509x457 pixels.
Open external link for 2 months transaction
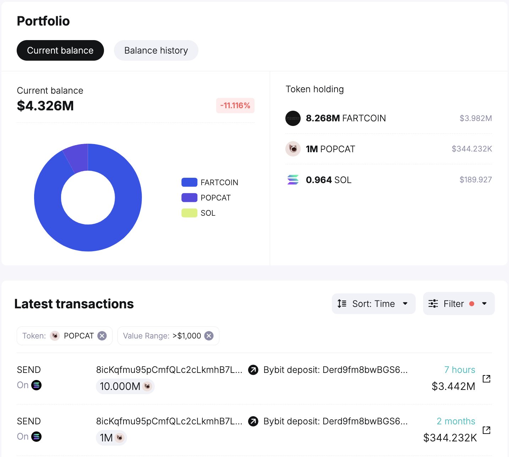click(486, 430)
